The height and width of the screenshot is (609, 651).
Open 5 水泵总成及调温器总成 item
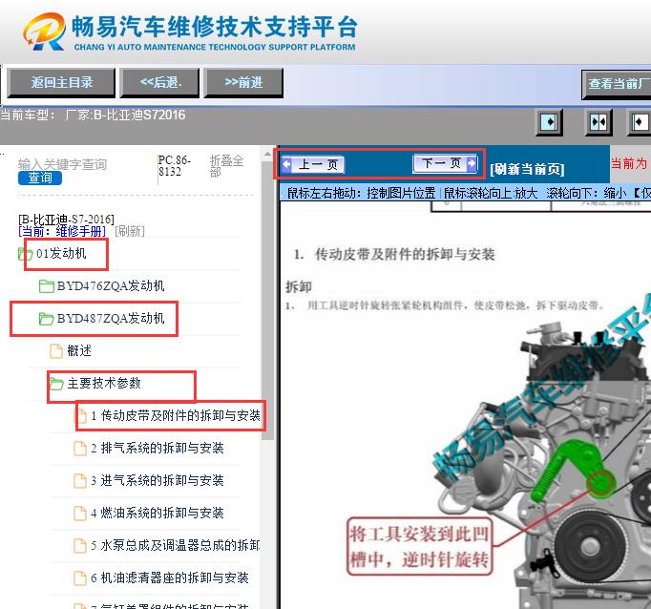(176, 545)
